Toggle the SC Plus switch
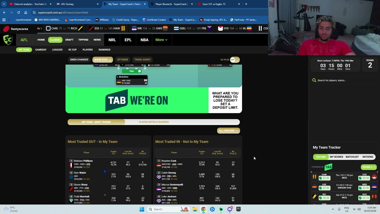The width and height of the screenshot is (380, 214). coord(234,60)
